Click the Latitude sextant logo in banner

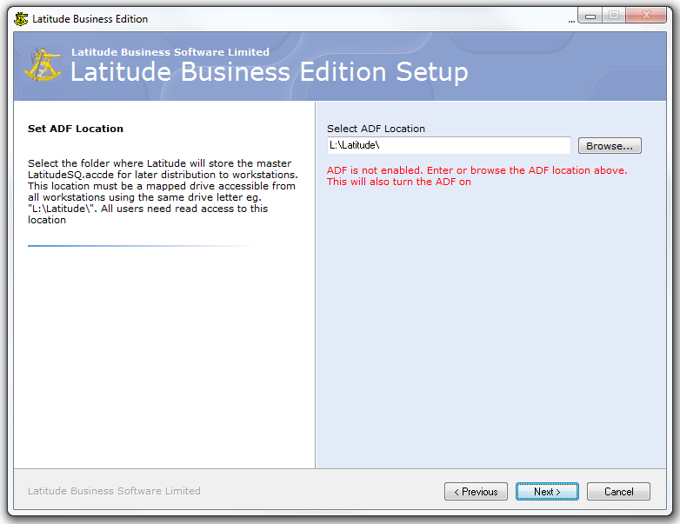pos(42,66)
